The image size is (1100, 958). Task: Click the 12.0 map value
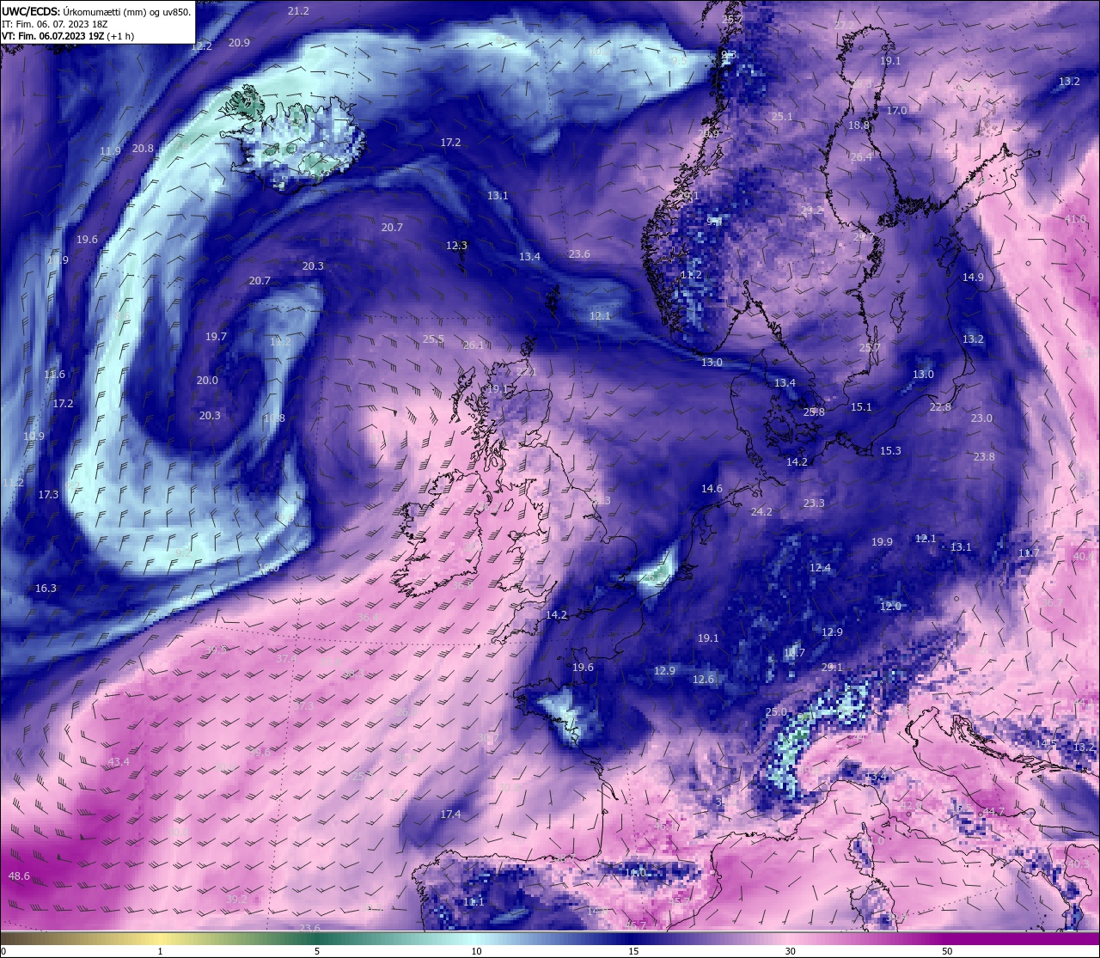pos(890,607)
